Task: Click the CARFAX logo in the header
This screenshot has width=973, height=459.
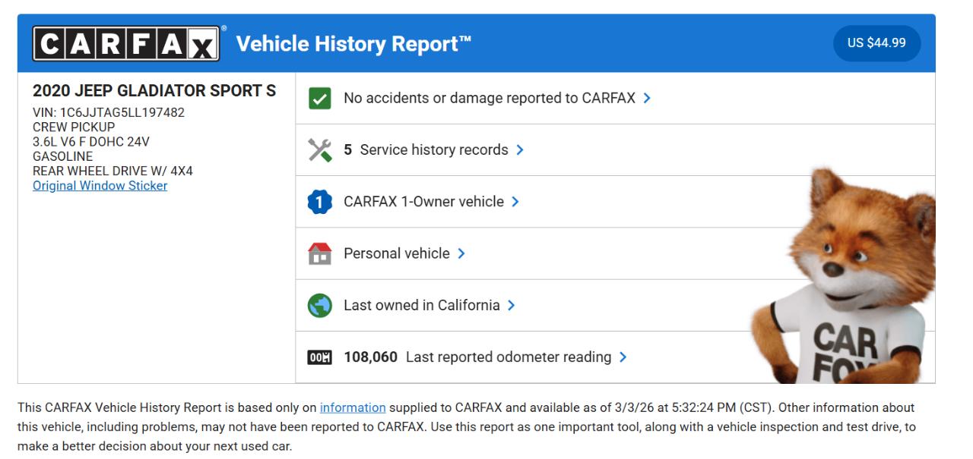Action: (x=127, y=43)
